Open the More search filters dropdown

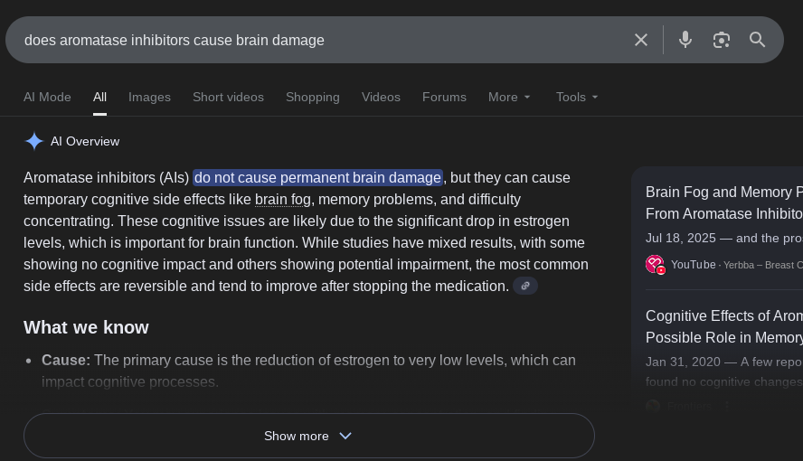(510, 97)
